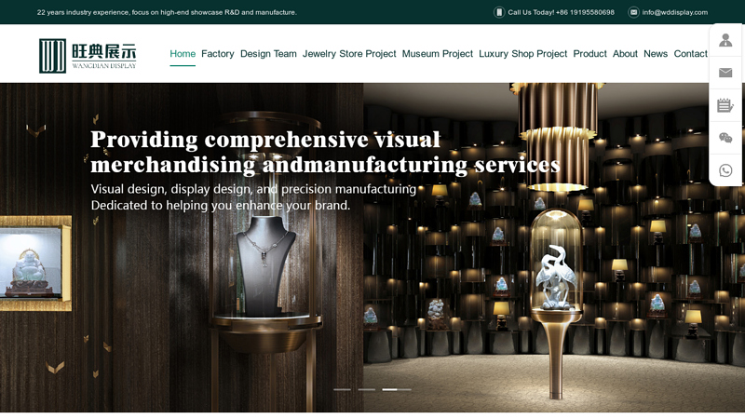
Task: Open the News page
Action: tap(656, 54)
